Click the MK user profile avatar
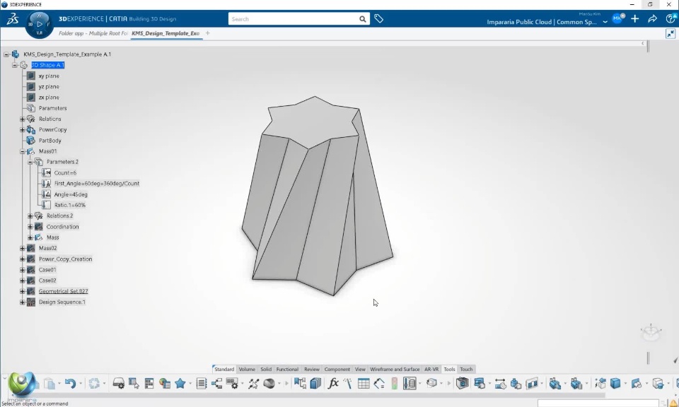This screenshot has width=679, height=407. pyautogui.click(x=617, y=18)
